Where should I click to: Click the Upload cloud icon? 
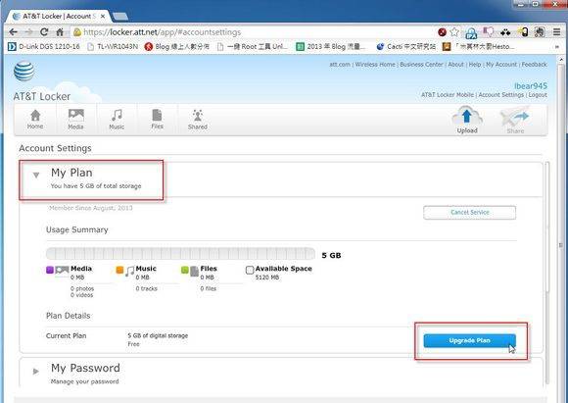(x=467, y=120)
